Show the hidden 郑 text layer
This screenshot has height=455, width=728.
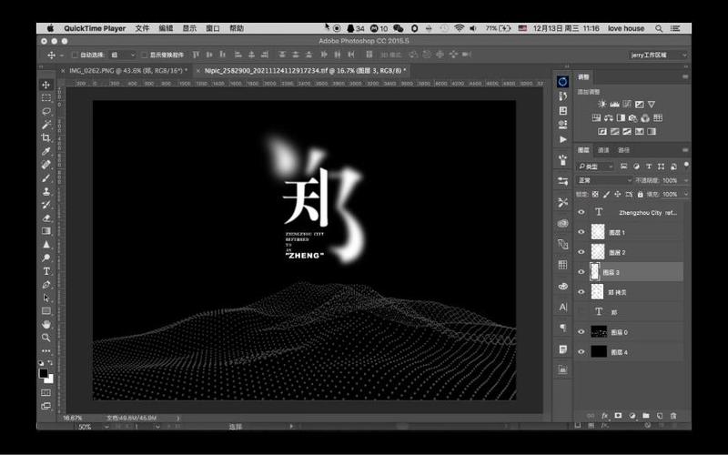[581, 312]
